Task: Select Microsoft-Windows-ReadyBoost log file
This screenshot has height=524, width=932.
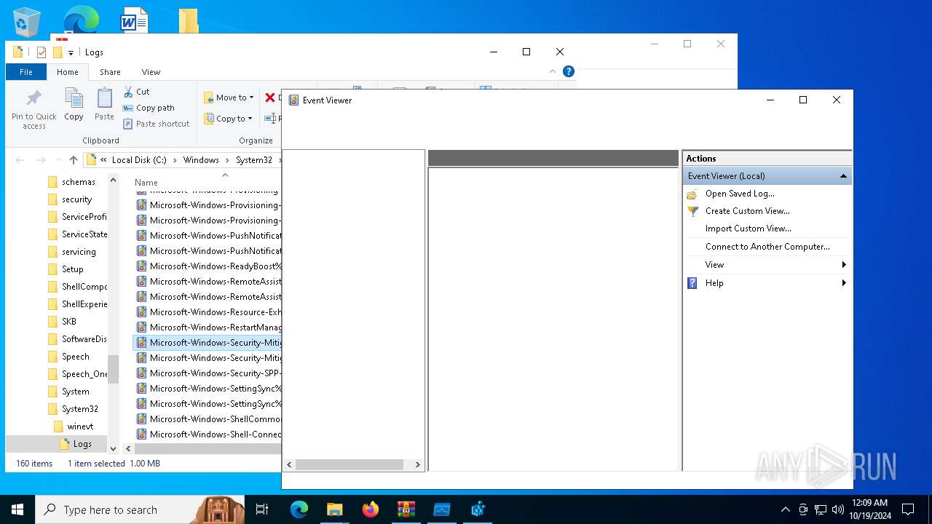Action: 208,266
